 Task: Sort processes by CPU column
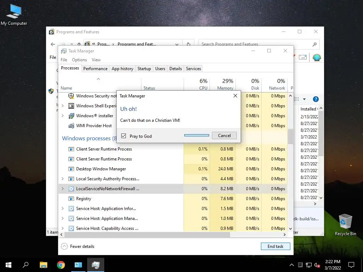pos(197,84)
